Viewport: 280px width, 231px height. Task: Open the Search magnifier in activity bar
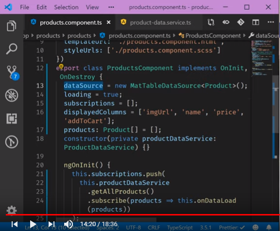pyautogui.click(x=12, y=49)
